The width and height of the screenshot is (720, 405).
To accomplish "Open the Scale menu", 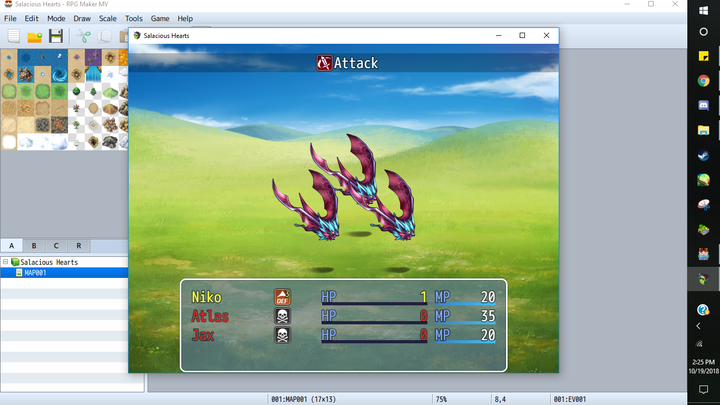I will [108, 18].
